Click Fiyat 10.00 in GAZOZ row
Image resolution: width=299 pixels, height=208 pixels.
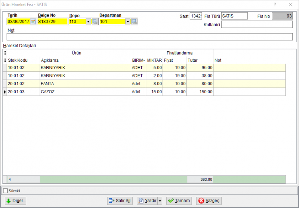click(175, 92)
